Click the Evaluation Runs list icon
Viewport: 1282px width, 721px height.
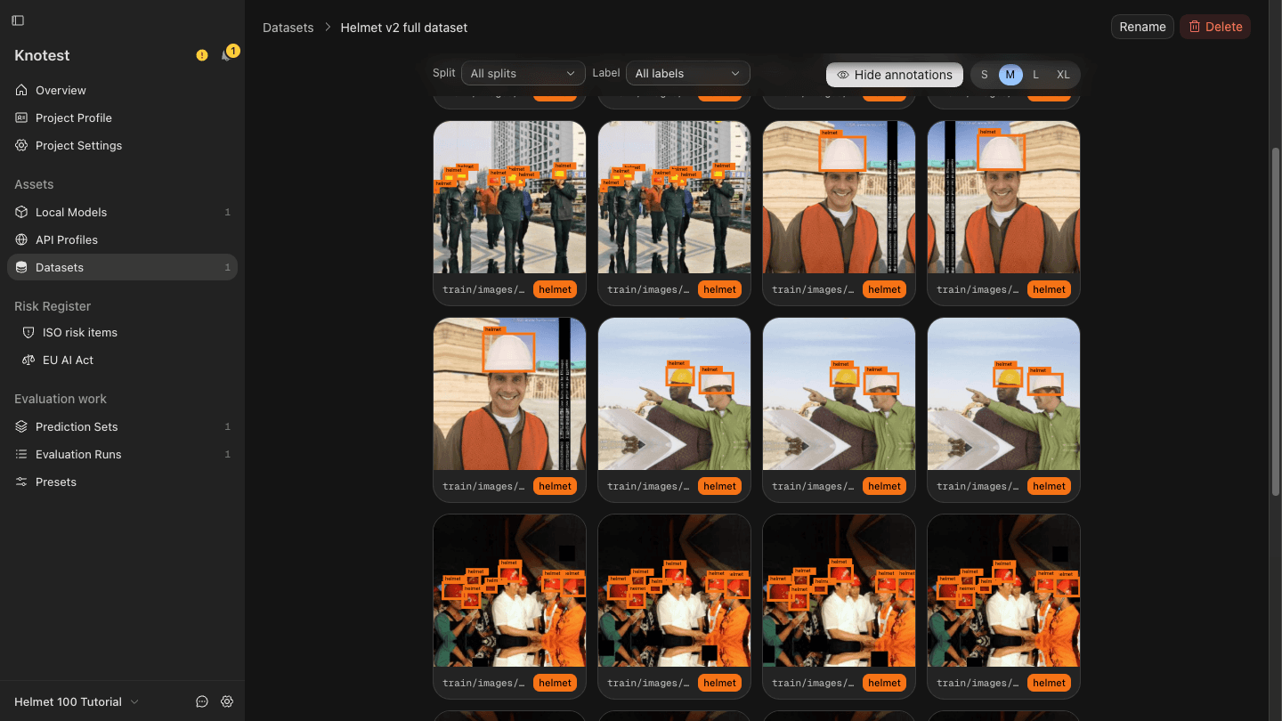coord(21,454)
